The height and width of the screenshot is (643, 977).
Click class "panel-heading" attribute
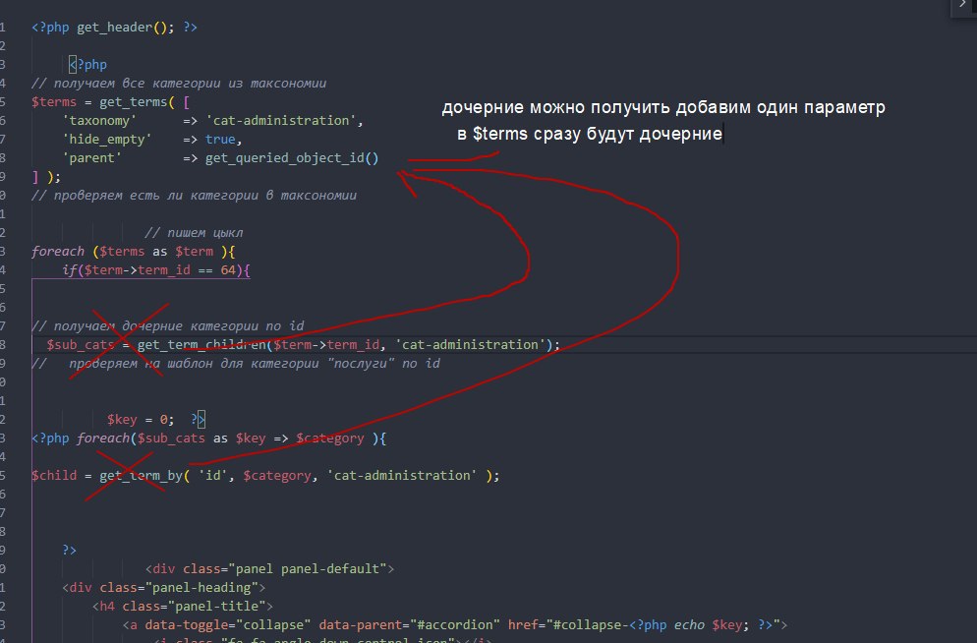point(179,588)
